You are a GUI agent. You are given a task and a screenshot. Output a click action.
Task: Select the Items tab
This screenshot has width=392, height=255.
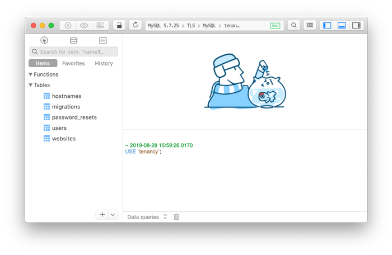tap(43, 63)
